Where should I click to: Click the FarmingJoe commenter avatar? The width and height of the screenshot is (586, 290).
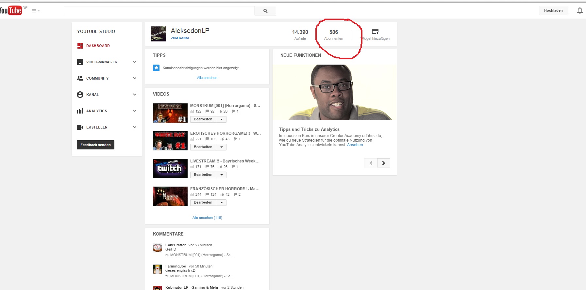tap(158, 269)
